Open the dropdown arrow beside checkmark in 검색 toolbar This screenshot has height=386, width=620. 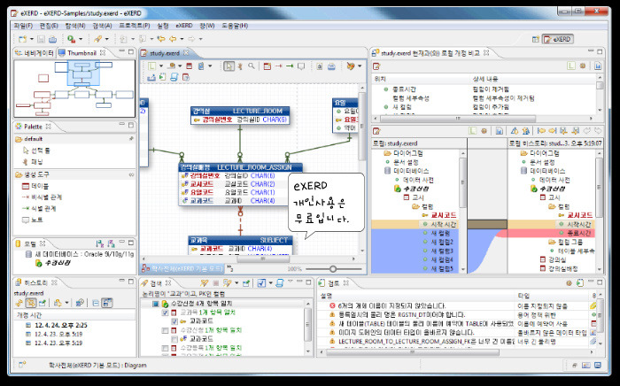[270, 283]
